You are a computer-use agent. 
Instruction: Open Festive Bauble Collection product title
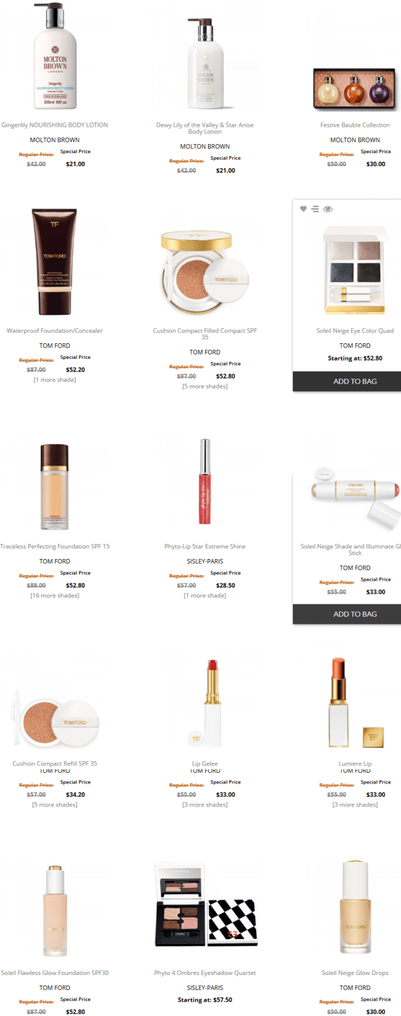[355, 125]
